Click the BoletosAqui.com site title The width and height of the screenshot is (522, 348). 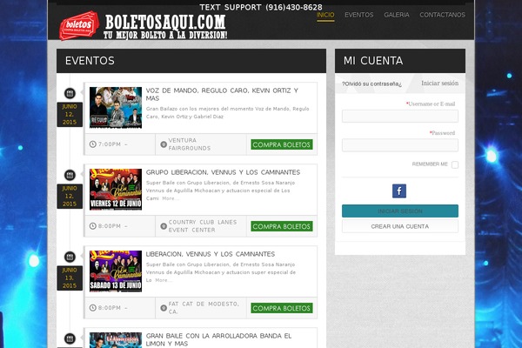click(x=165, y=23)
